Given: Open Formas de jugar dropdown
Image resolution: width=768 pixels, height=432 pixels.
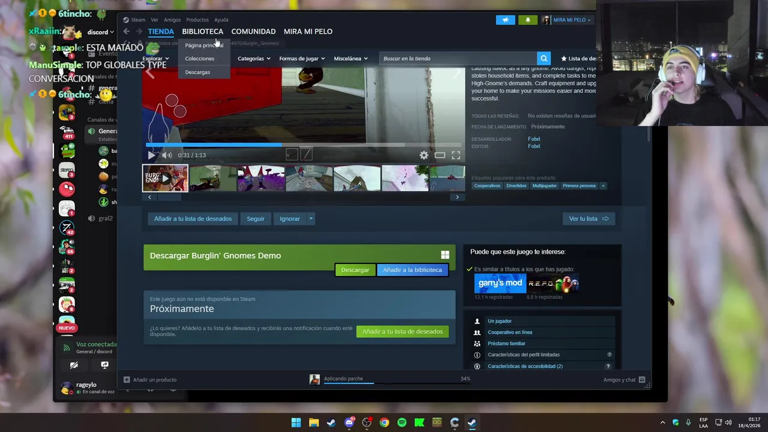Looking at the screenshot, I should [302, 59].
